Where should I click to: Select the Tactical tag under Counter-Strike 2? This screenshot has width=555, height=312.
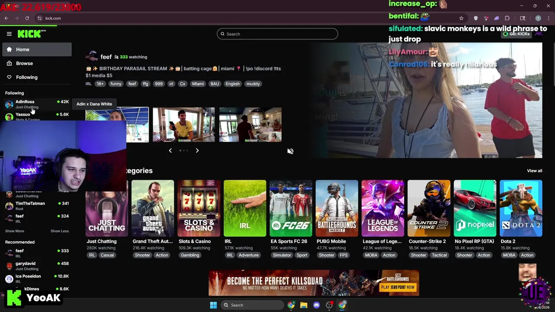coord(439,255)
